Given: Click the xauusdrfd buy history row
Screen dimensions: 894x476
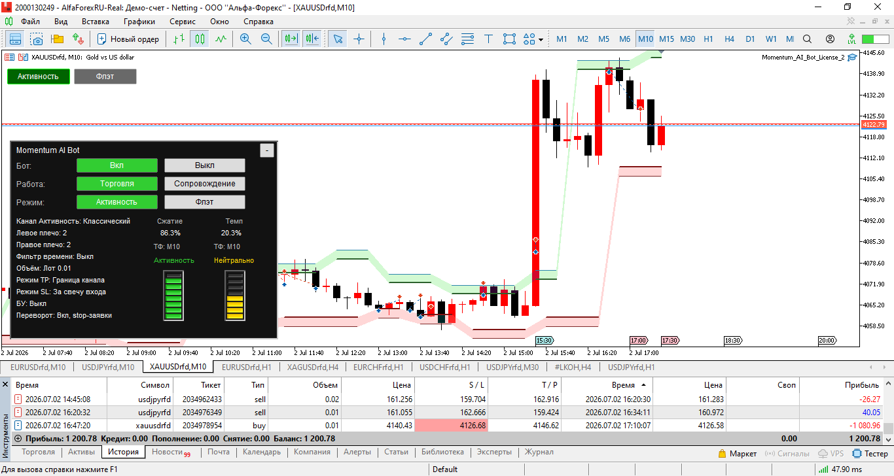Looking at the screenshot, I should click(x=447, y=426).
